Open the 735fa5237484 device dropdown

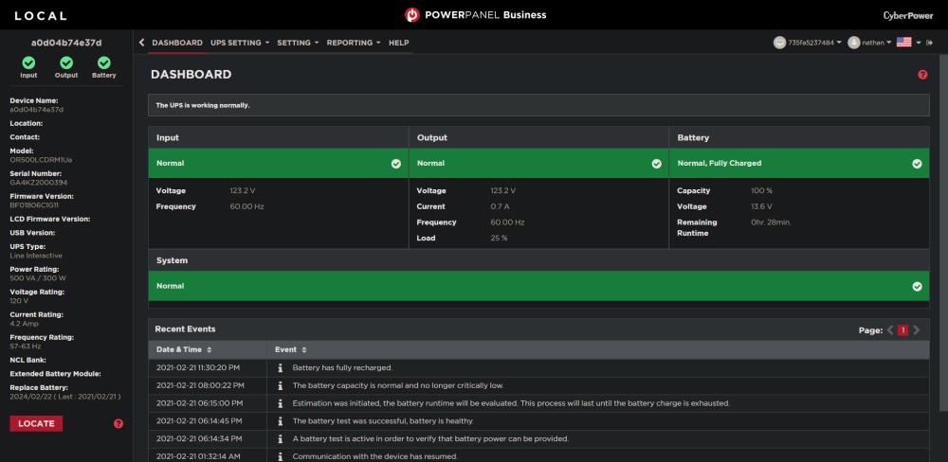[x=814, y=43]
